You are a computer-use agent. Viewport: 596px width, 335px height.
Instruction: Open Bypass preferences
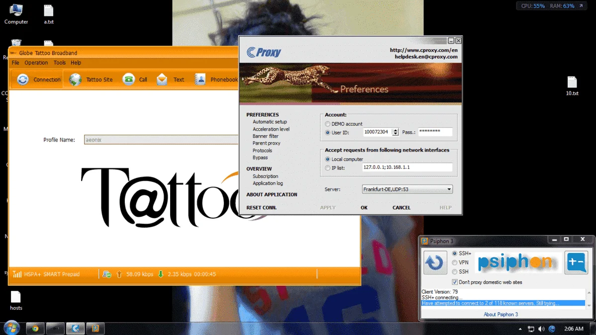tap(260, 158)
